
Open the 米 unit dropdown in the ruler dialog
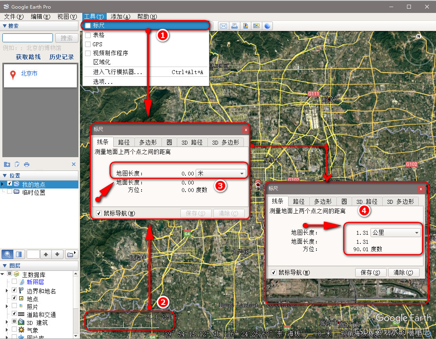221,173
